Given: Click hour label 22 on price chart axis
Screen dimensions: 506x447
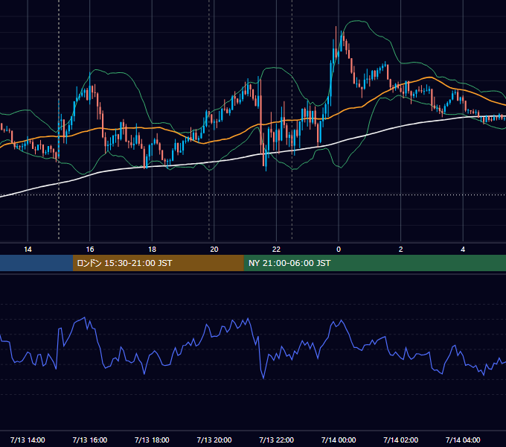Looking at the screenshot, I should [276, 250].
